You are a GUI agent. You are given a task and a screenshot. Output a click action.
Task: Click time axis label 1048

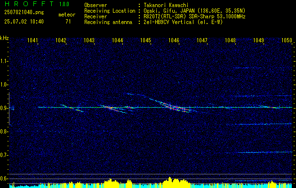point(230,40)
